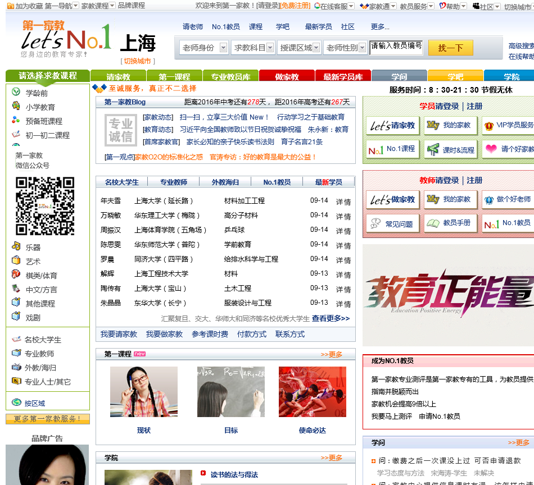Open the 授课区域 dropdown
The width and height of the screenshot is (534, 485).
299,48
